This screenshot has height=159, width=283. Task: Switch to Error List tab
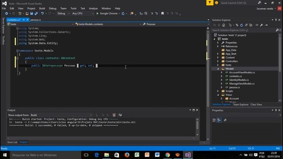point(12,142)
